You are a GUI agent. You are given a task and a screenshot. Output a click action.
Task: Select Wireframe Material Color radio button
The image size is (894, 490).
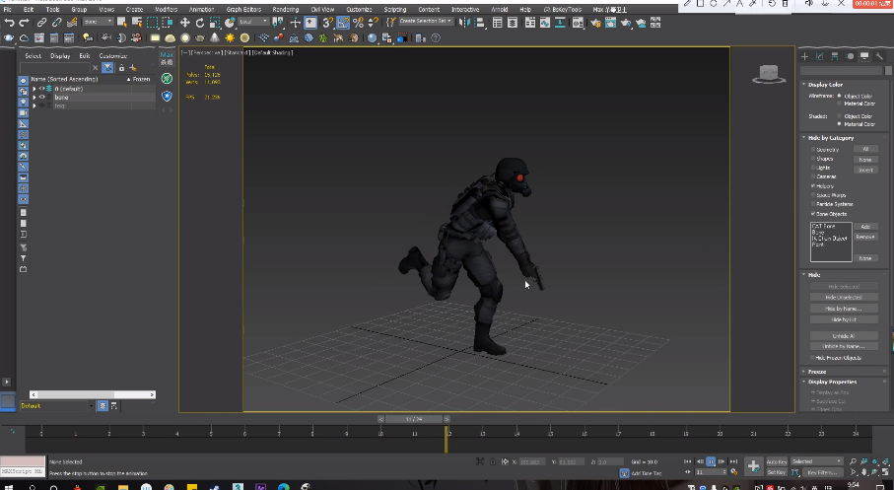(x=839, y=104)
